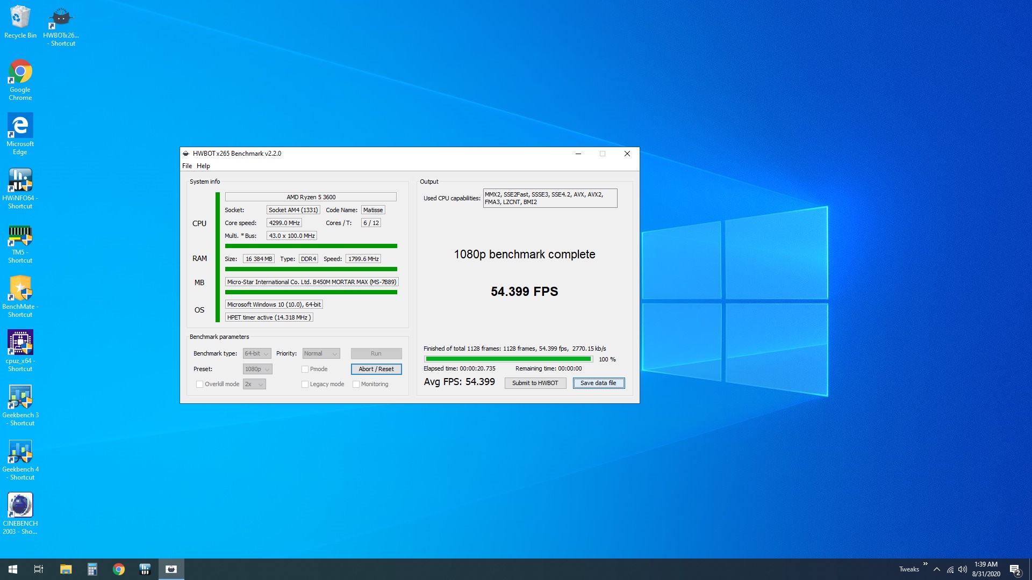Screen dimensions: 1032x580
Task: Click the Socket AM4 (1331) value
Action: 293,210
